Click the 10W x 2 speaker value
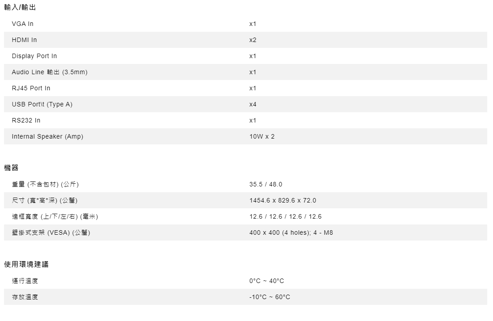Viewport: 493px width, 321px height. [262, 137]
